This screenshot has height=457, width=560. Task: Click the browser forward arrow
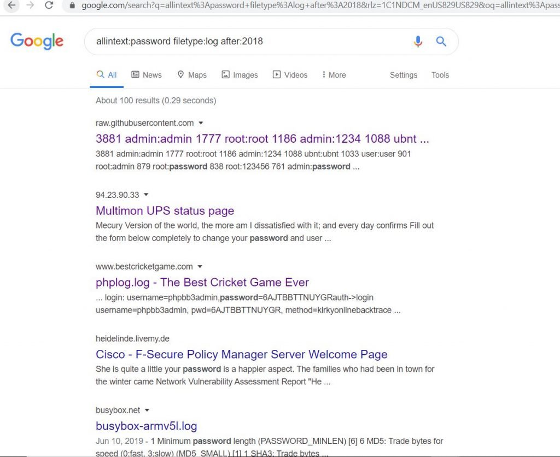[x=31, y=5]
